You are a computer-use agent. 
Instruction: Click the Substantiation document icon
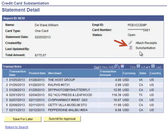point(131,48)
